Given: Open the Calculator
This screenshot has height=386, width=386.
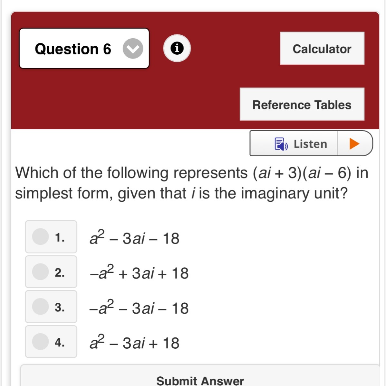Looking at the screenshot, I should click(322, 49).
